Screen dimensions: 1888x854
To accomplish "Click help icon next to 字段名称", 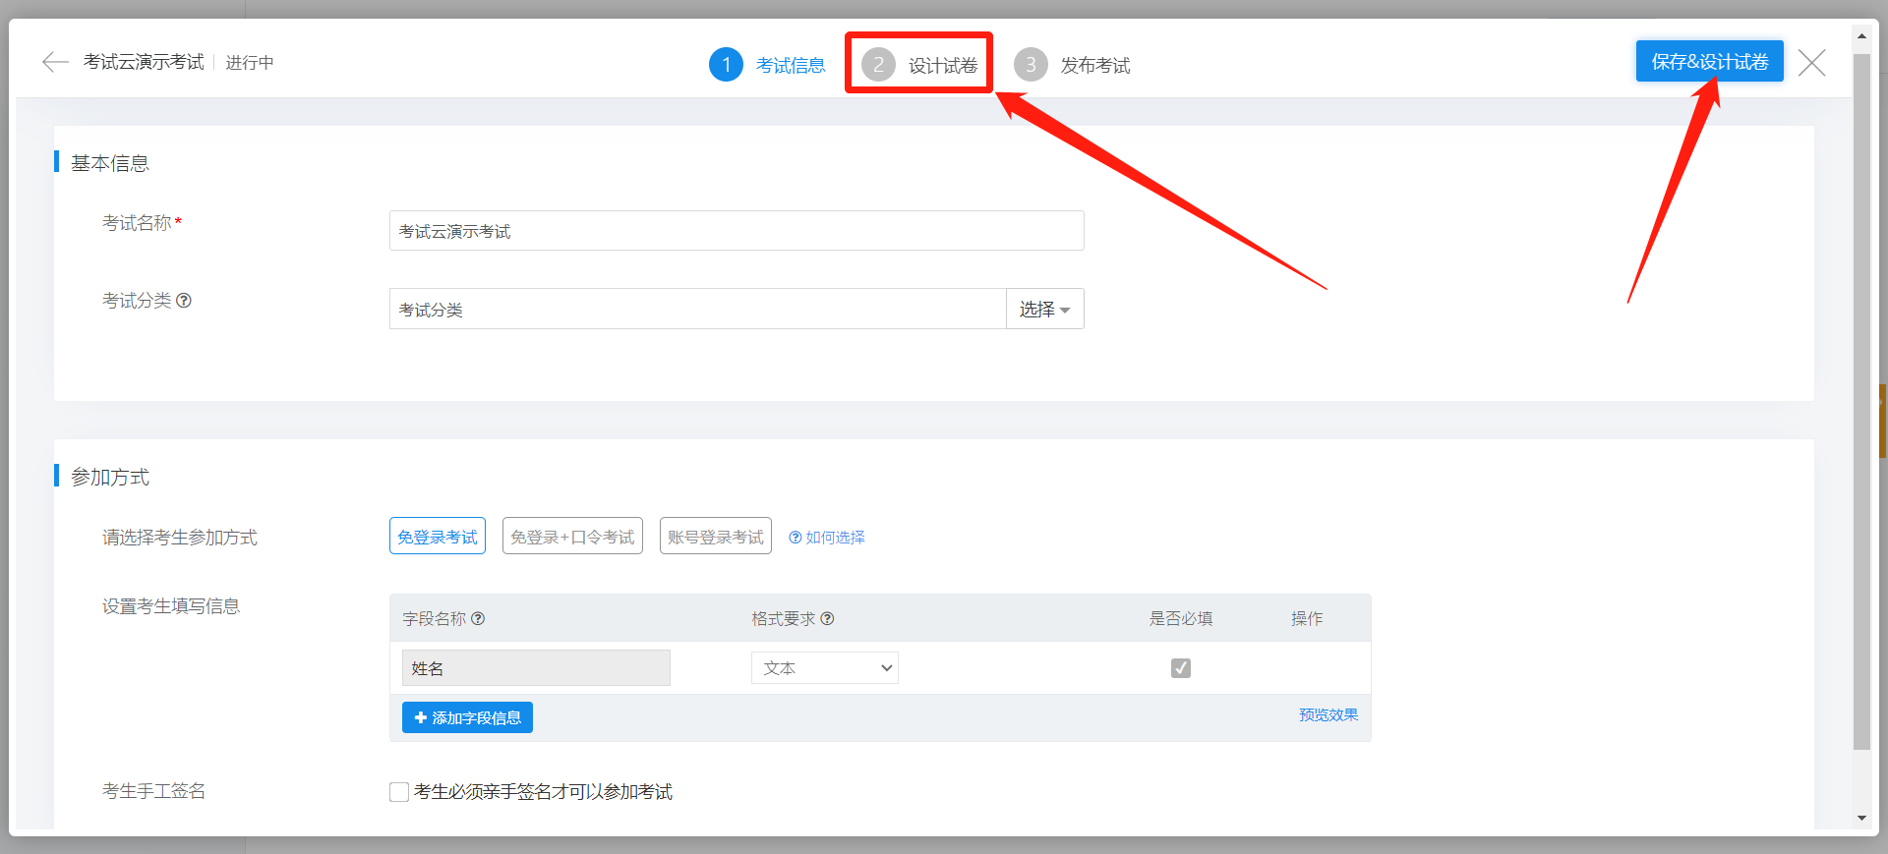I will (478, 618).
